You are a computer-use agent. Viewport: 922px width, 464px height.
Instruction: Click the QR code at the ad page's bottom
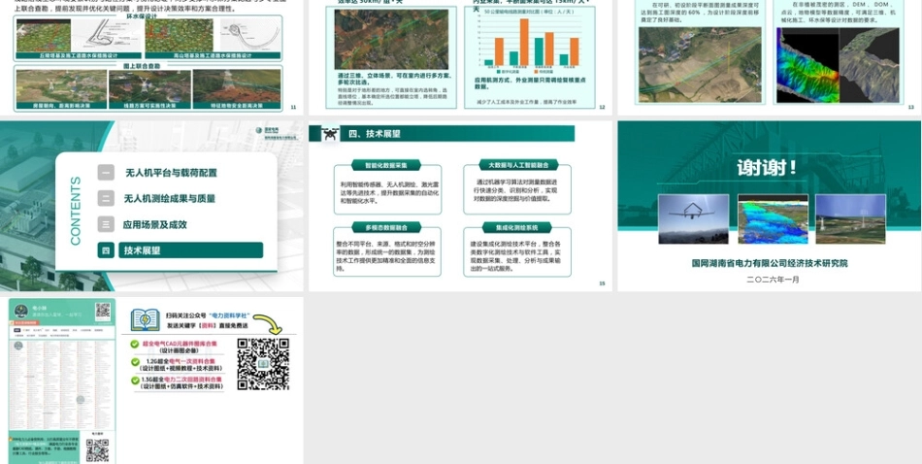pos(97,449)
